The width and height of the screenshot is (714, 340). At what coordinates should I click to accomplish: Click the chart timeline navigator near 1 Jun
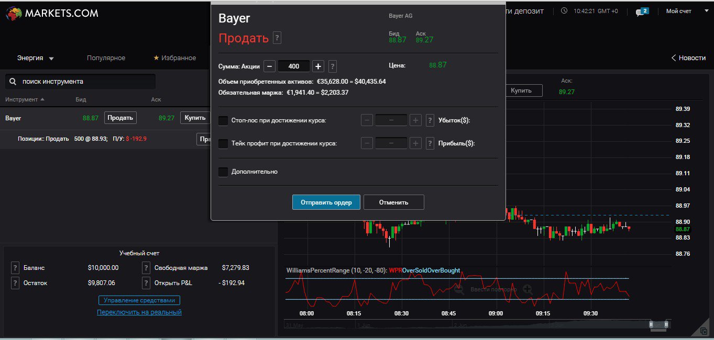tap(365, 325)
